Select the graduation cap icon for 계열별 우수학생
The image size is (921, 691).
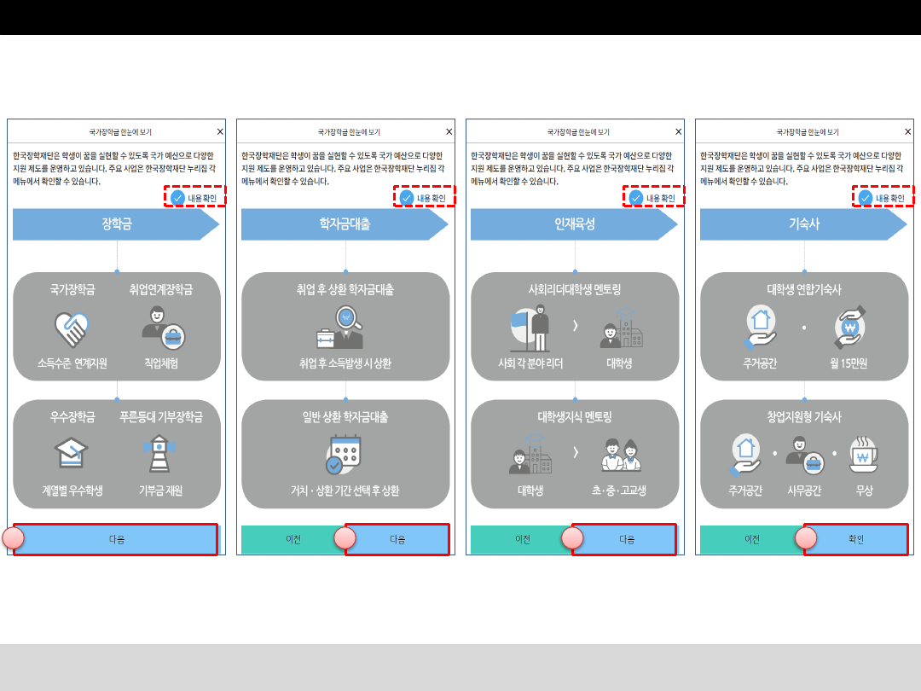pyautogui.click(x=72, y=454)
